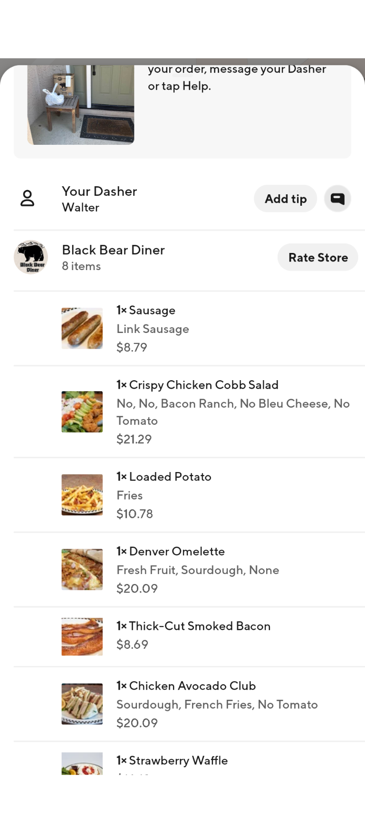Tap the Sausage item thumbnail
The width and height of the screenshot is (365, 816).
pyautogui.click(x=82, y=328)
